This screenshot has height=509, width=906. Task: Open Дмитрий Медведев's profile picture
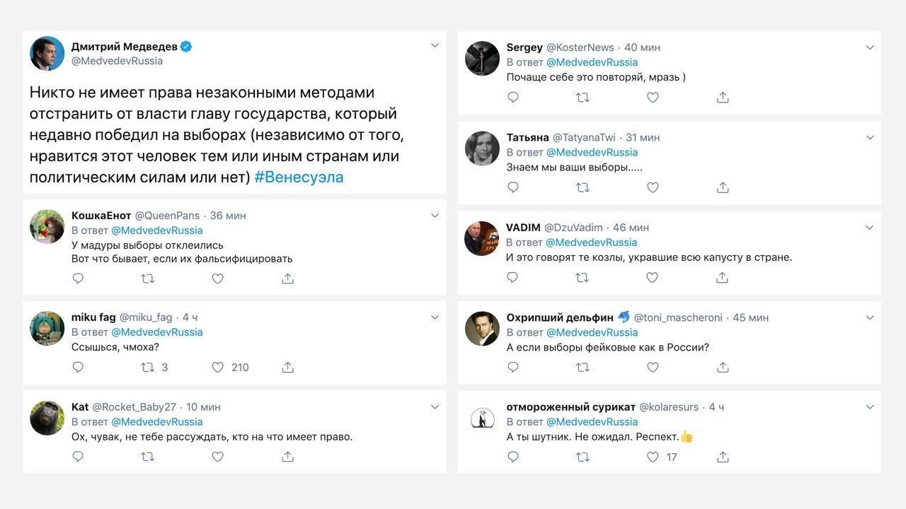click(x=47, y=54)
